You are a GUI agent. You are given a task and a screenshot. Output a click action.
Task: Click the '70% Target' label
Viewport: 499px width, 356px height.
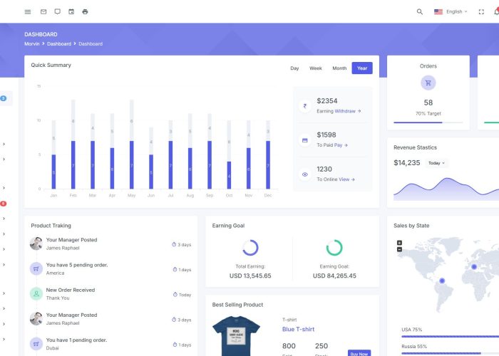[428, 113]
